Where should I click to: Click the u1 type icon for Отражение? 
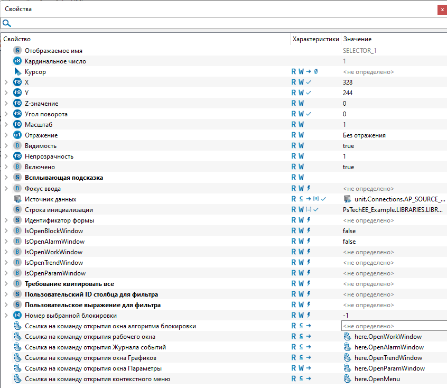17,135
